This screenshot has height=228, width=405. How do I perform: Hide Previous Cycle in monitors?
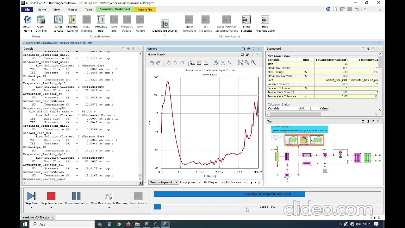[265, 24]
